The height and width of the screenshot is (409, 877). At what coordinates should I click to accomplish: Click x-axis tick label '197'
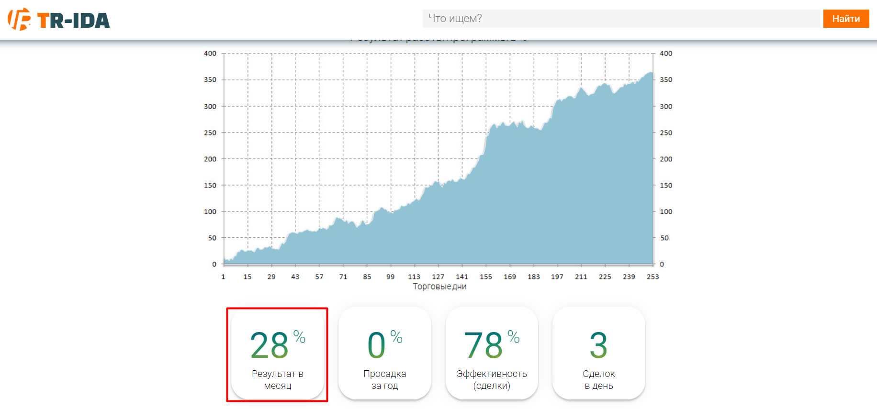click(x=557, y=277)
